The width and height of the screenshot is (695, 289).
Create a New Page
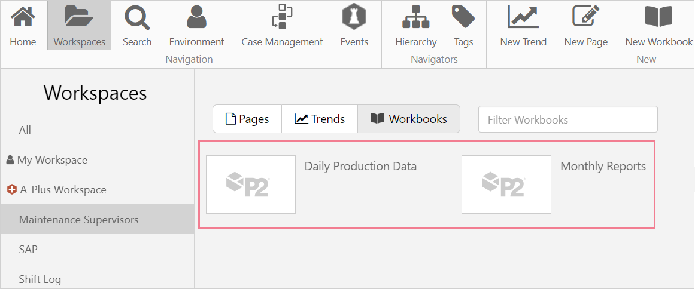coord(585,17)
